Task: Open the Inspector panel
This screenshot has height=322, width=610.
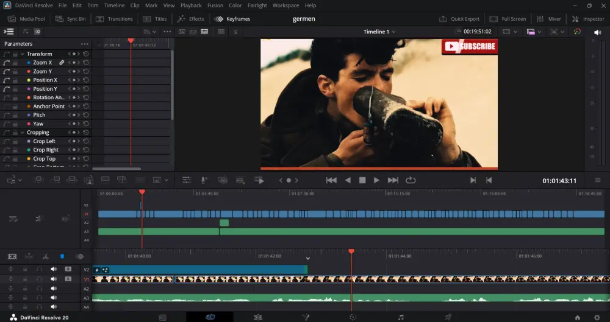Action: point(588,19)
